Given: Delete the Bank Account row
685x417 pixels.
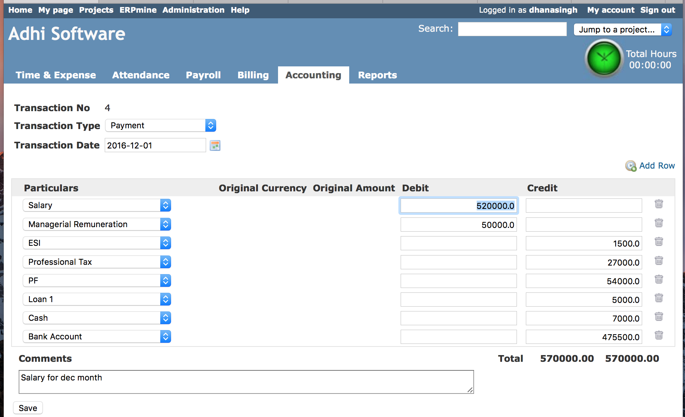Looking at the screenshot, I should pyautogui.click(x=659, y=335).
